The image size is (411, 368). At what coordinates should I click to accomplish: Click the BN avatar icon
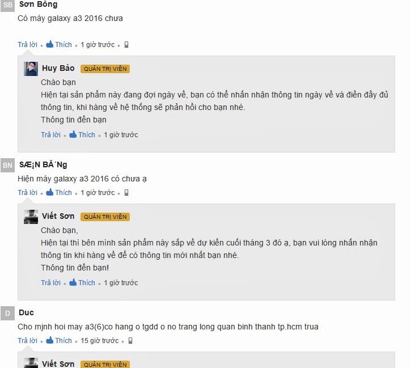(x=7, y=166)
